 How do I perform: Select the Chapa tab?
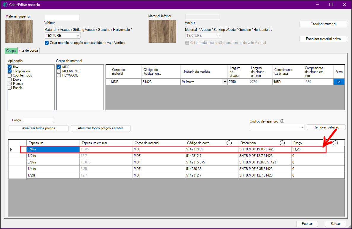11,51
